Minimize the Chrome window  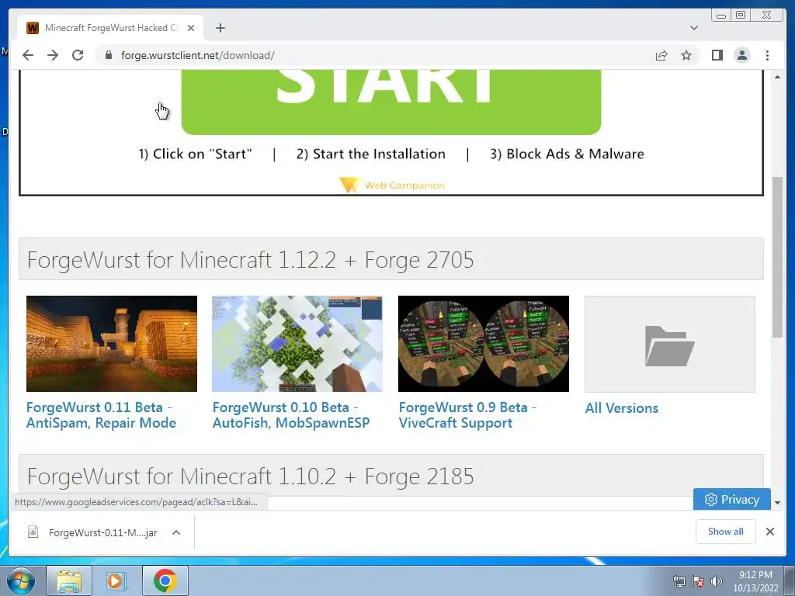(721, 16)
